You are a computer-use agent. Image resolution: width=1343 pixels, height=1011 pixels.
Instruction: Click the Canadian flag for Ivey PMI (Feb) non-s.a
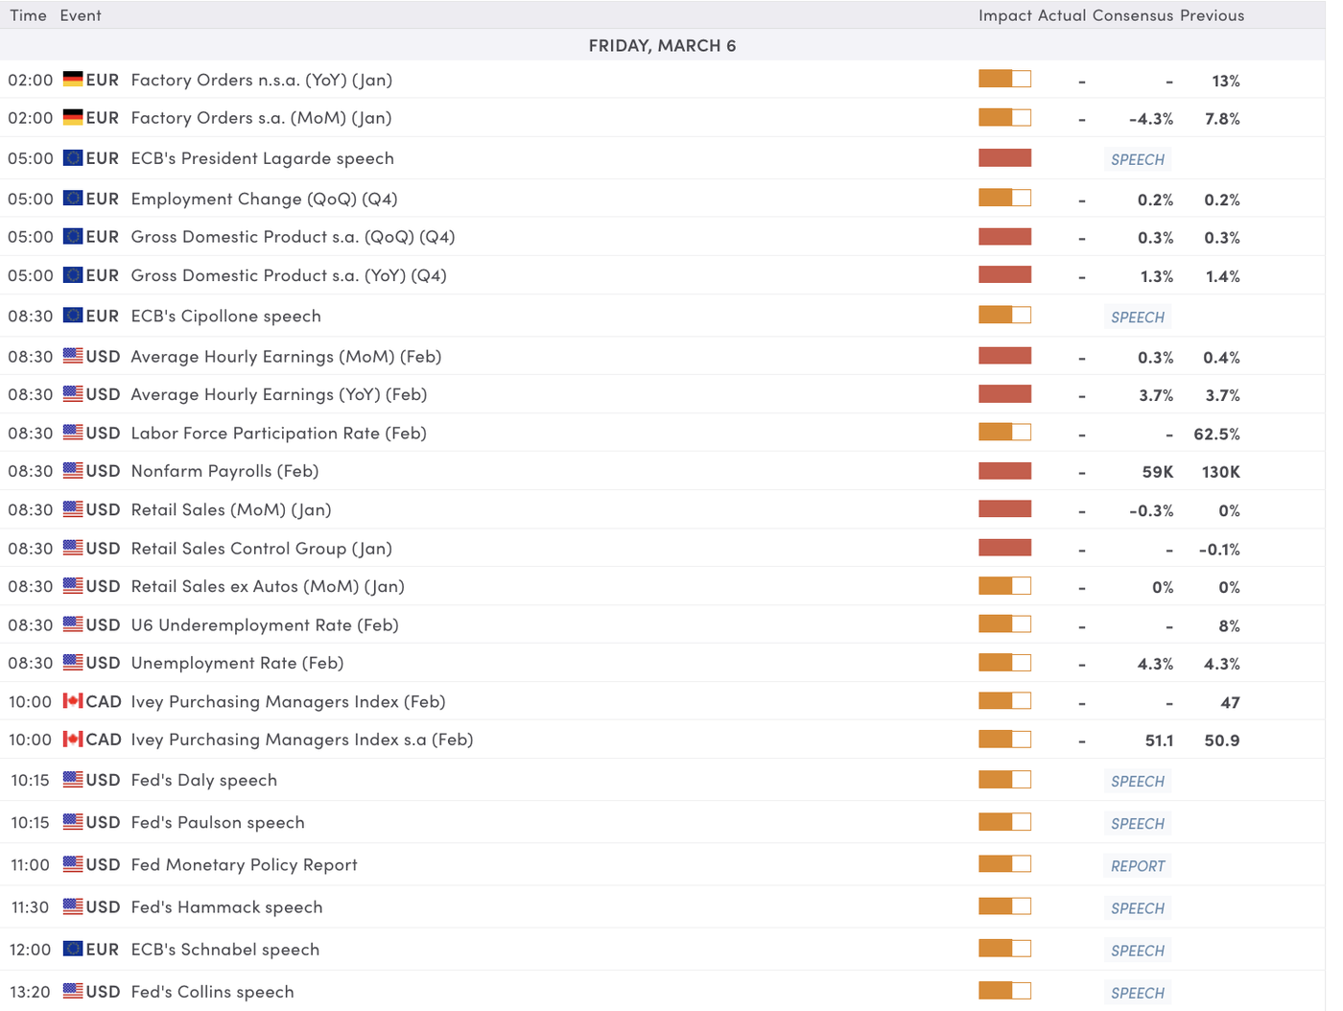(x=73, y=700)
